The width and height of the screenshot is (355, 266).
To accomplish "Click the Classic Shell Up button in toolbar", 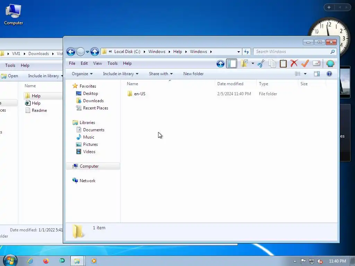I will [x=220, y=64].
